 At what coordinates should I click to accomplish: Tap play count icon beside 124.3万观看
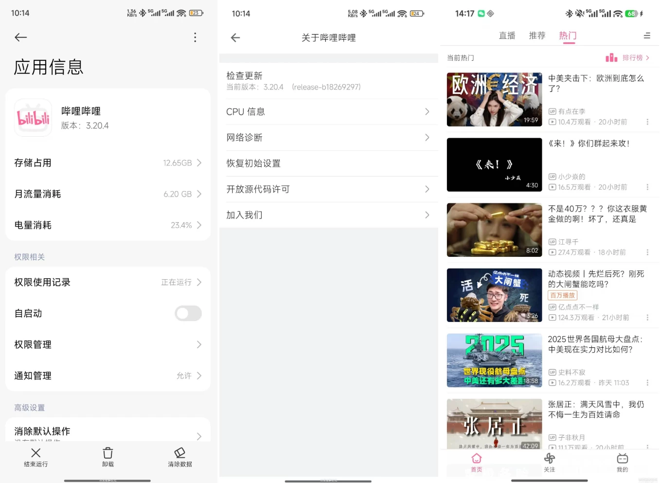[x=552, y=318]
